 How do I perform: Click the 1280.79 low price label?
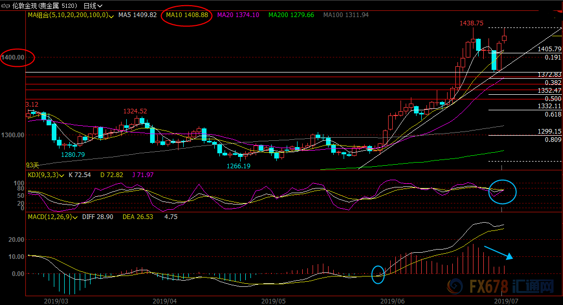(73, 155)
